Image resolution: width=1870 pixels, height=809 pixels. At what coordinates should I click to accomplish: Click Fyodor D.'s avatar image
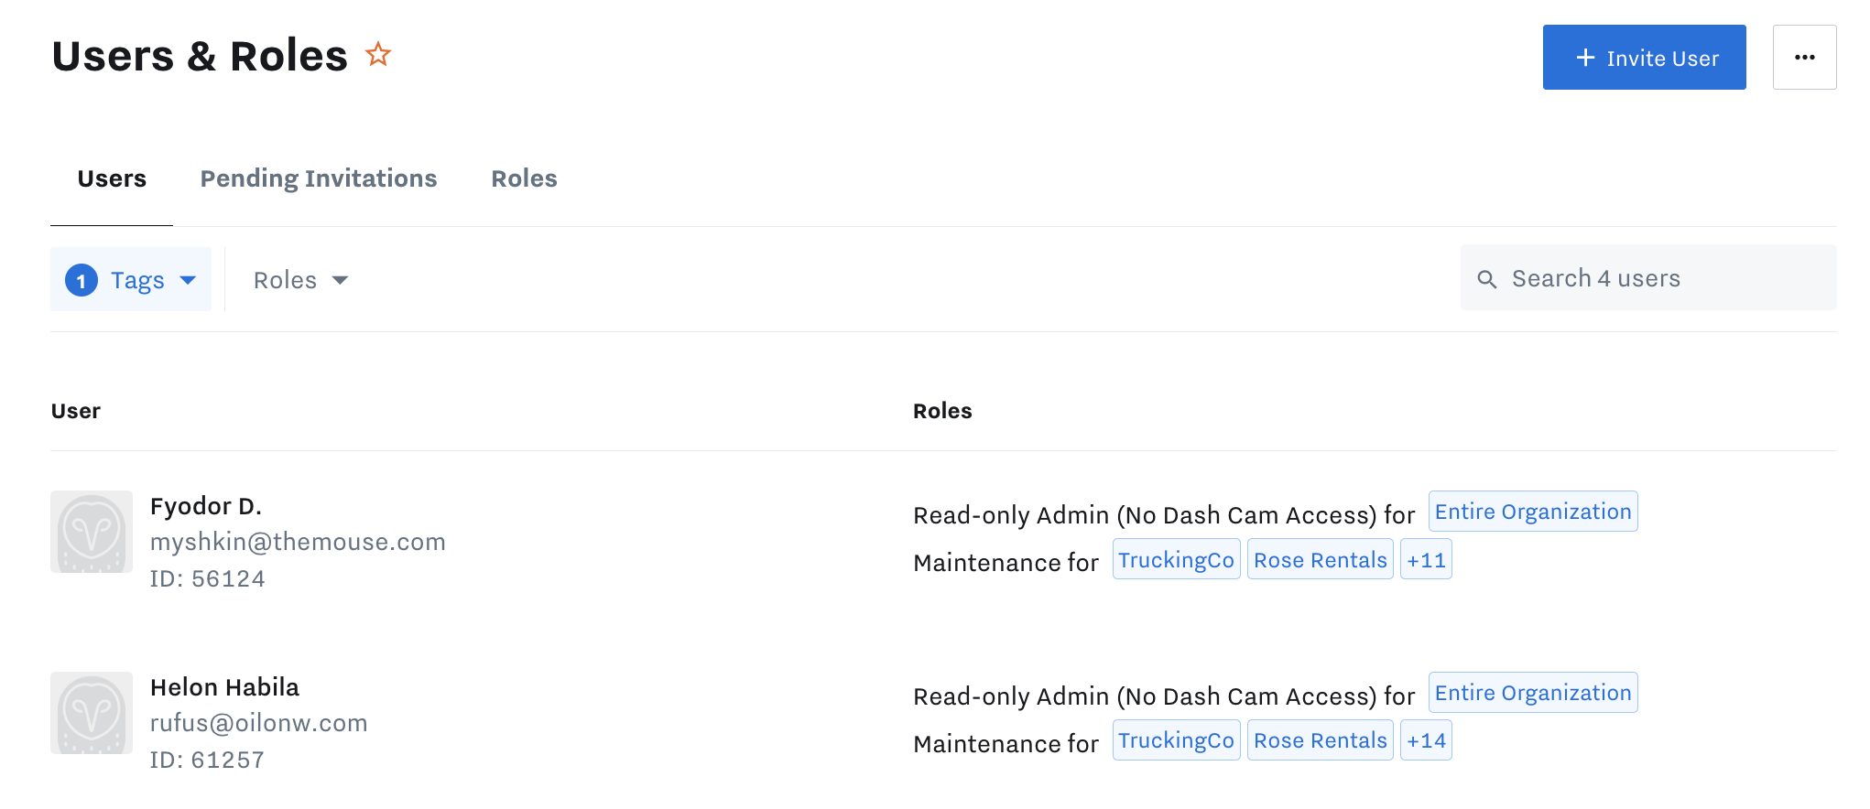[x=92, y=532]
